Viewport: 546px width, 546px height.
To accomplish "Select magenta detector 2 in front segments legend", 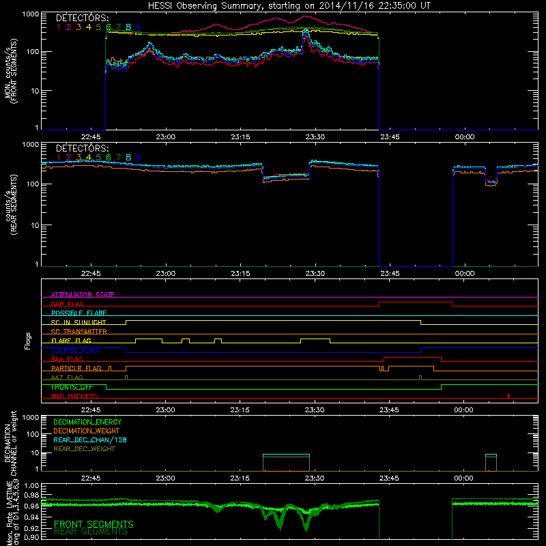I will [x=69, y=27].
